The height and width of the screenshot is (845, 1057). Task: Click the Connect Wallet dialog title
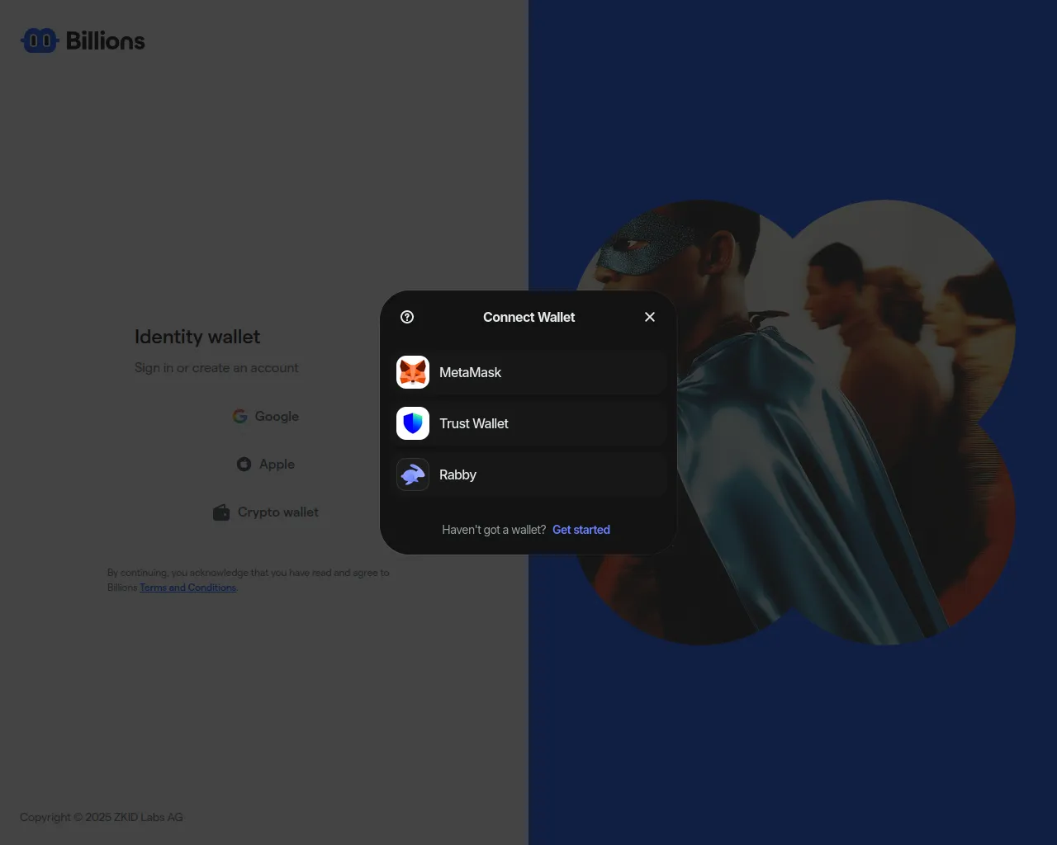click(529, 317)
